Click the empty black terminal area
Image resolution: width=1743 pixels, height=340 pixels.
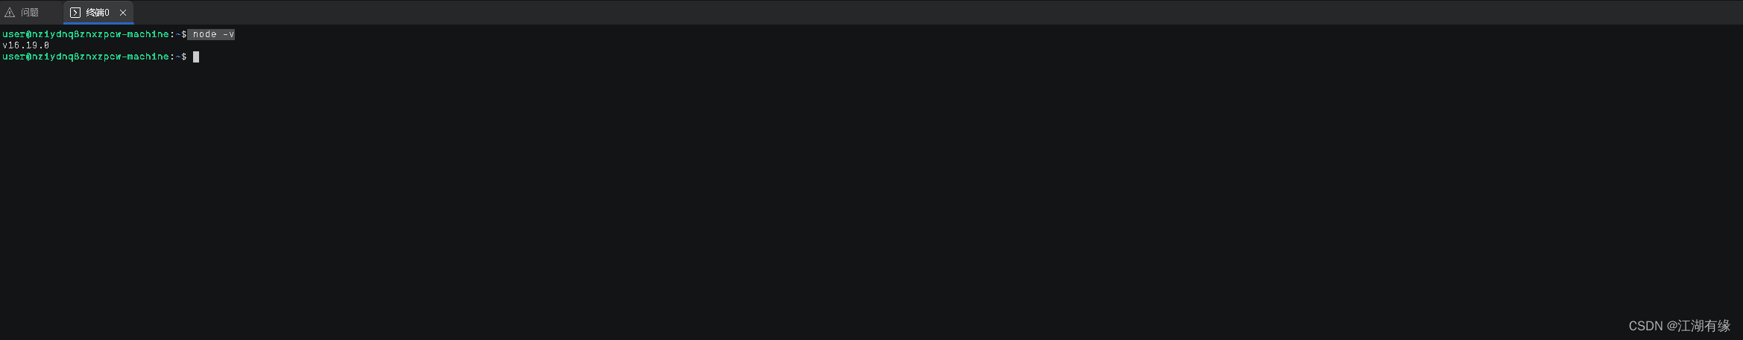coord(871,193)
